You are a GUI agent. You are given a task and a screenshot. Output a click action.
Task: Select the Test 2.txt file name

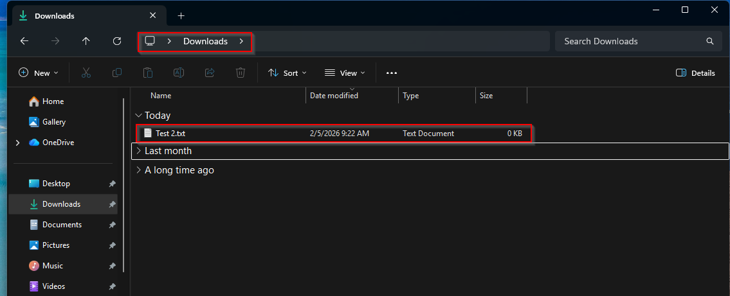(x=170, y=134)
